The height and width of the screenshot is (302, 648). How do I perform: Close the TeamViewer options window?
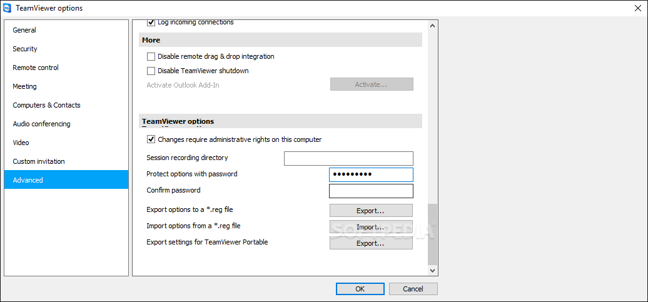[x=638, y=8]
